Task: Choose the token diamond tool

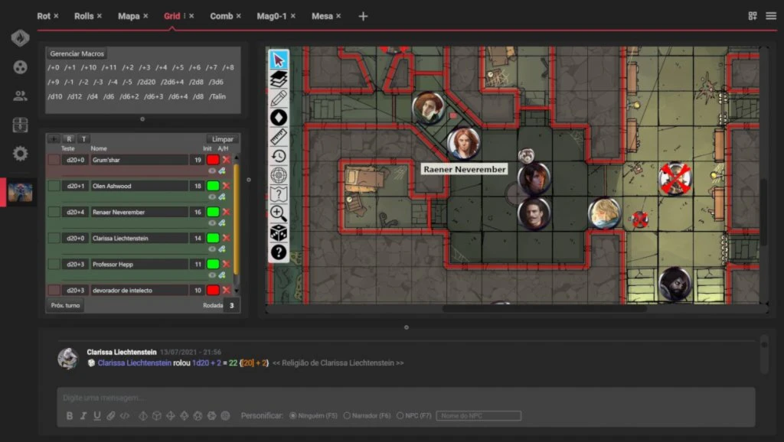Action: point(279,117)
